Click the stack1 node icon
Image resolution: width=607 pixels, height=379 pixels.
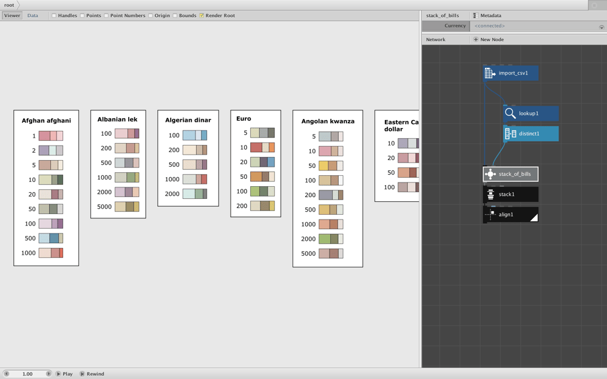(x=490, y=194)
